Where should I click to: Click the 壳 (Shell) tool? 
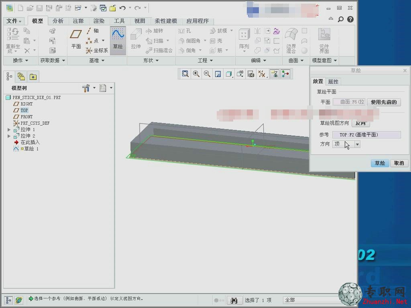(x=216, y=41)
